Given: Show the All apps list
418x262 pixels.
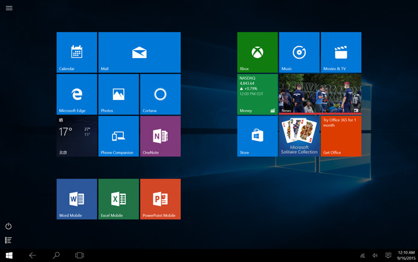Looking at the screenshot, I should (8, 240).
